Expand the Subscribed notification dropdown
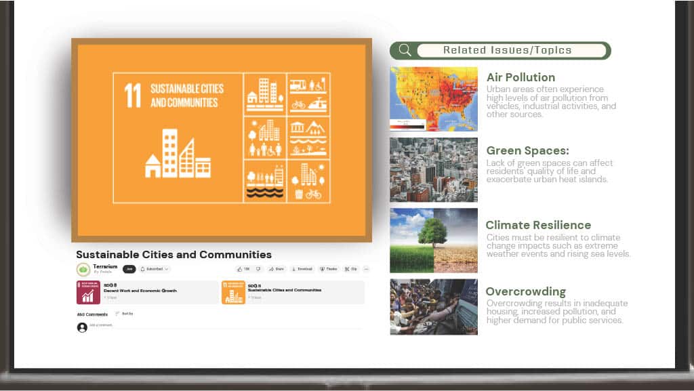 155,269
